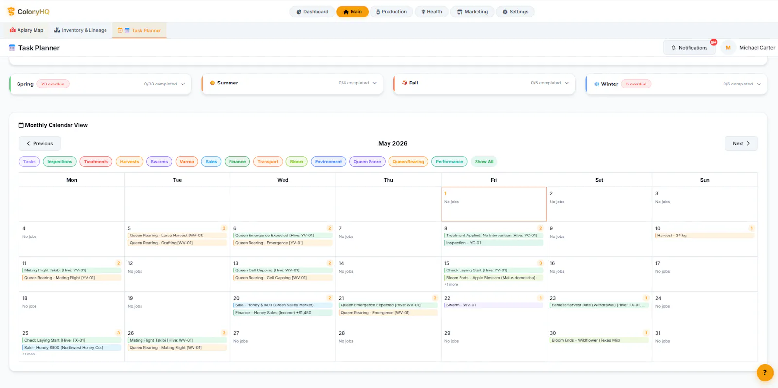
Task: Click the badge count 1 on May 10
Action: point(751,228)
